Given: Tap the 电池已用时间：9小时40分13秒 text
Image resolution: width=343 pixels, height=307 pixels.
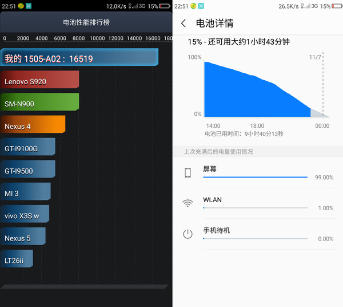Looking at the screenshot, I should point(244,133).
